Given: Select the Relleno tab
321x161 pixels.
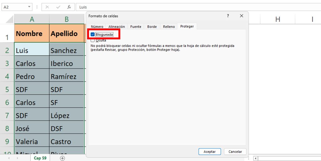Looking at the screenshot, I should point(169,27).
